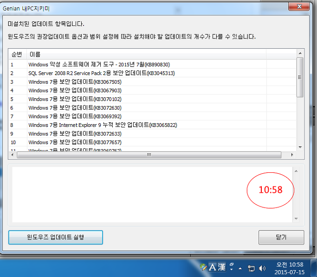This screenshot has width=317, height=277.
Task: Click the update list scroll-up arrow
Action: click(300, 53)
